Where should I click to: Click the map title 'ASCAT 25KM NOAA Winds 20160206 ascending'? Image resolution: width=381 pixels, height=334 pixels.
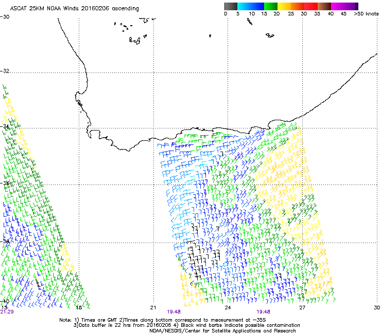pyautogui.click(x=74, y=9)
